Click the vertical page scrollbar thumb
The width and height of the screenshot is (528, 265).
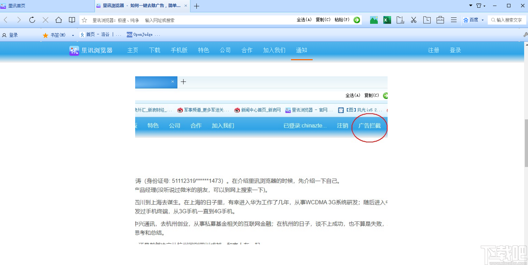(526, 143)
